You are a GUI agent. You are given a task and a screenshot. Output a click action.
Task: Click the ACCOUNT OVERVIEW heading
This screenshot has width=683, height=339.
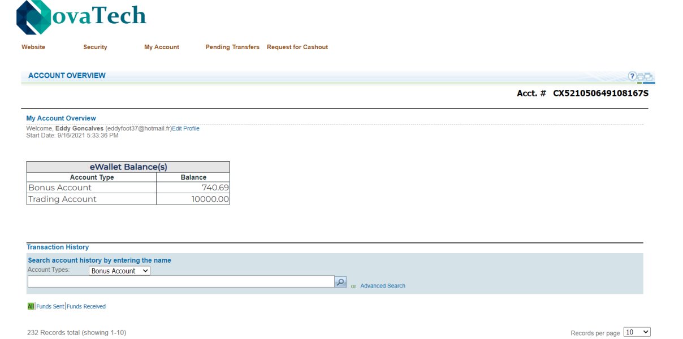point(67,76)
